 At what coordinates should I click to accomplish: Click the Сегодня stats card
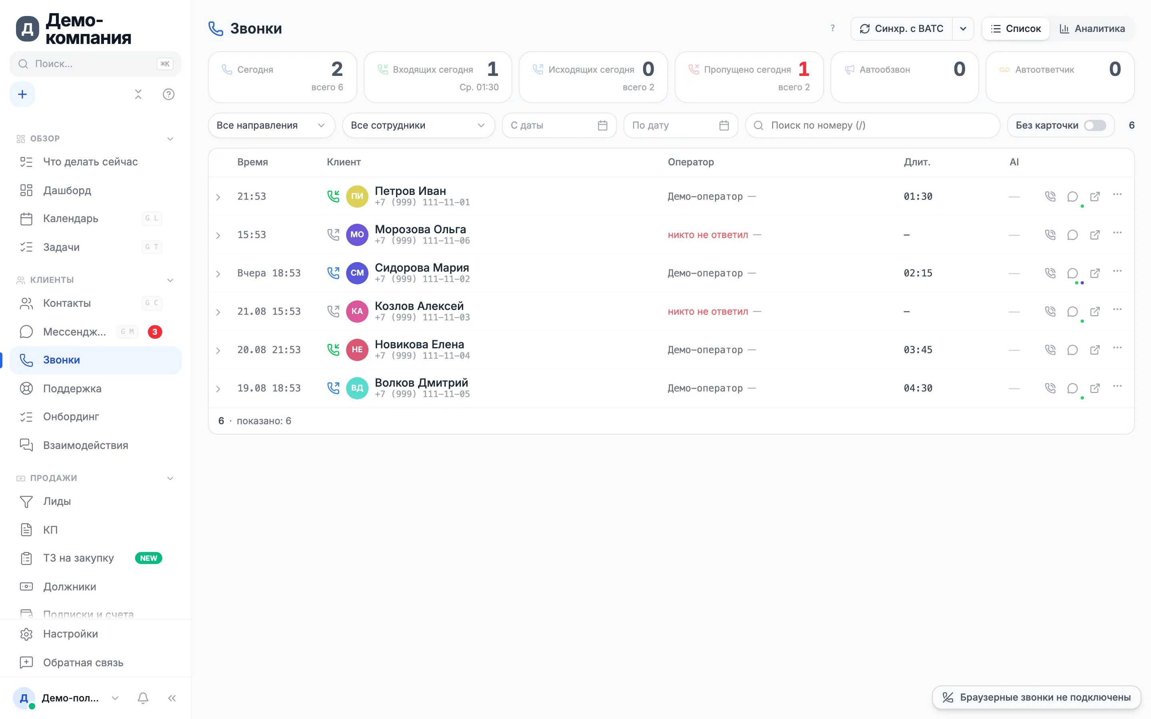tap(283, 77)
